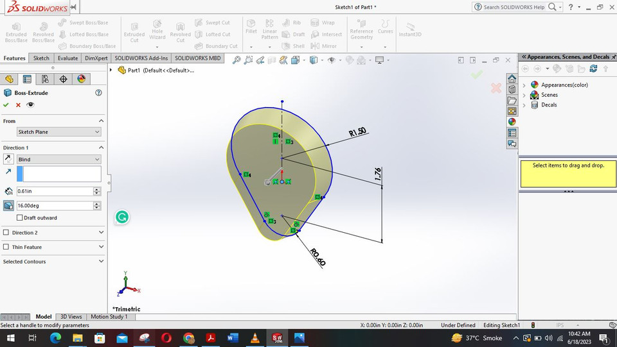This screenshot has width=617, height=347.
Task: Switch to the PropertyManager tab icon
Action: [x=27, y=79]
